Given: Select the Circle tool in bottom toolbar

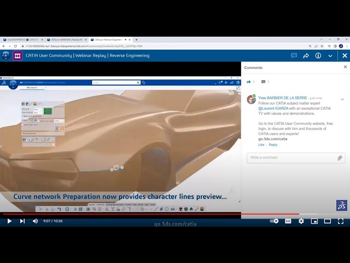Looking at the screenshot, I should coord(166,209).
